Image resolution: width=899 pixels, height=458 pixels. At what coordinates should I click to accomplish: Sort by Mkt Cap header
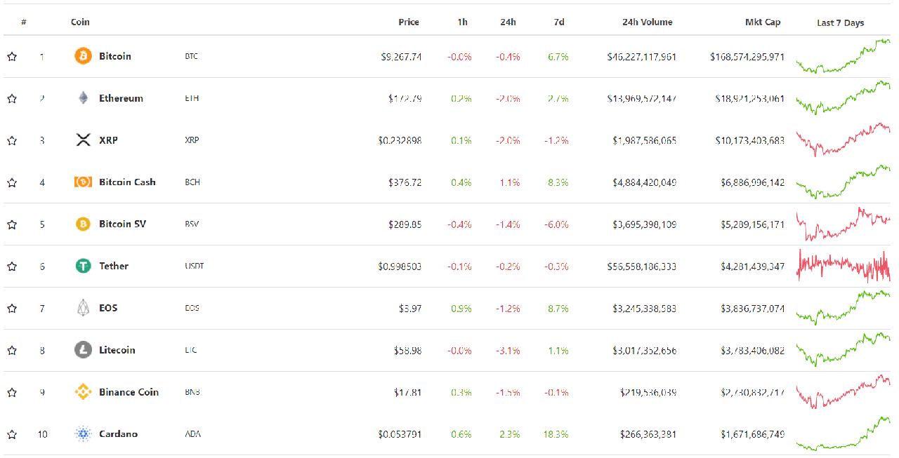pos(763,22)
